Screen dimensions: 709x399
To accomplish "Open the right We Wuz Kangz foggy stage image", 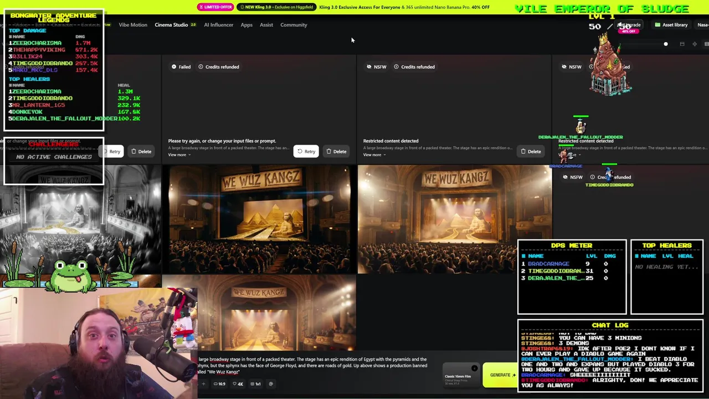I will (x=455, y=219).
